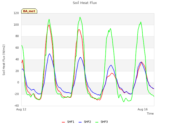Toggle SHF3 series in the legend
This screenshot has height=127, width=170.
[x=101, y=122]
